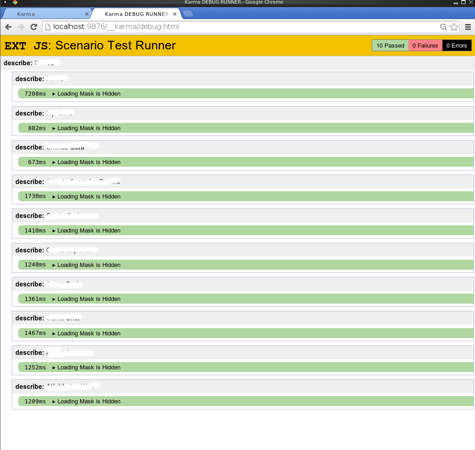Viewport: 475px width, 450px height.
Task: Click the 673ms timing value
Action: pyautogui.click(x=37, y=162)
